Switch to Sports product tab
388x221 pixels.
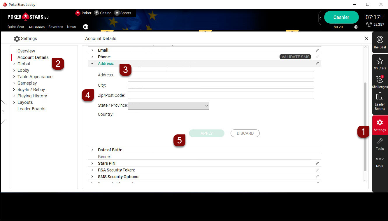pos(123,13)
